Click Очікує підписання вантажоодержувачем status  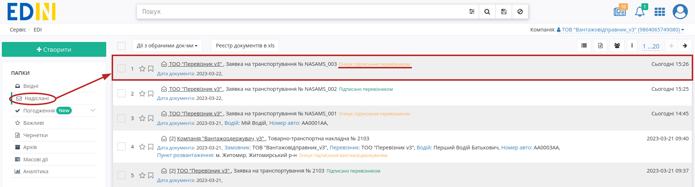point(343,156)
